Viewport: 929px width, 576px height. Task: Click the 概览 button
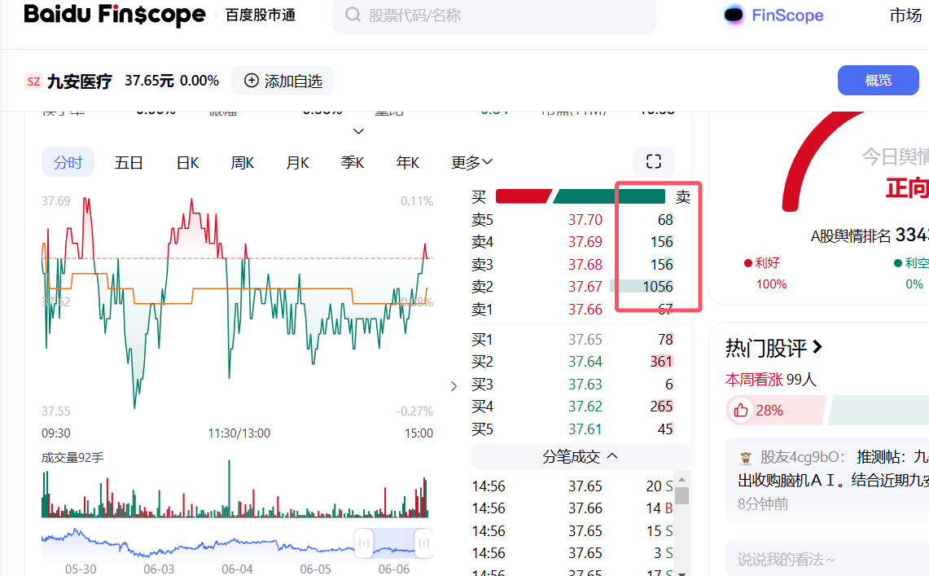[x=878, y=80]
